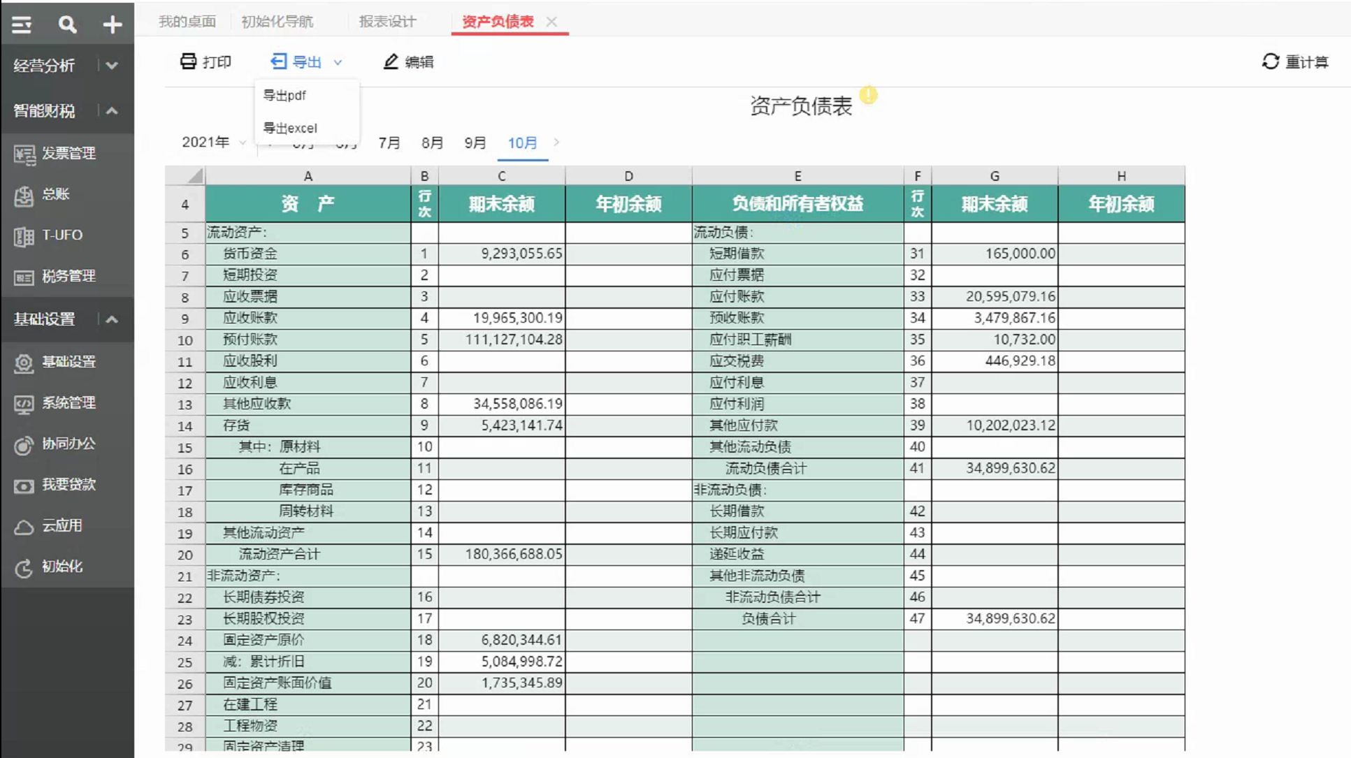
Task: Open the 导出 dropdown arrow
Action: 338,62
